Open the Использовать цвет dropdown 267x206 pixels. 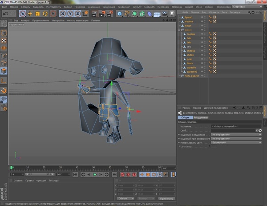[x=236, y=142]
